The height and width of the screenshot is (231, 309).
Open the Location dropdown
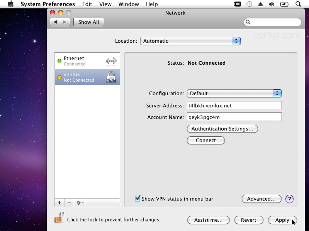point(190,41)
